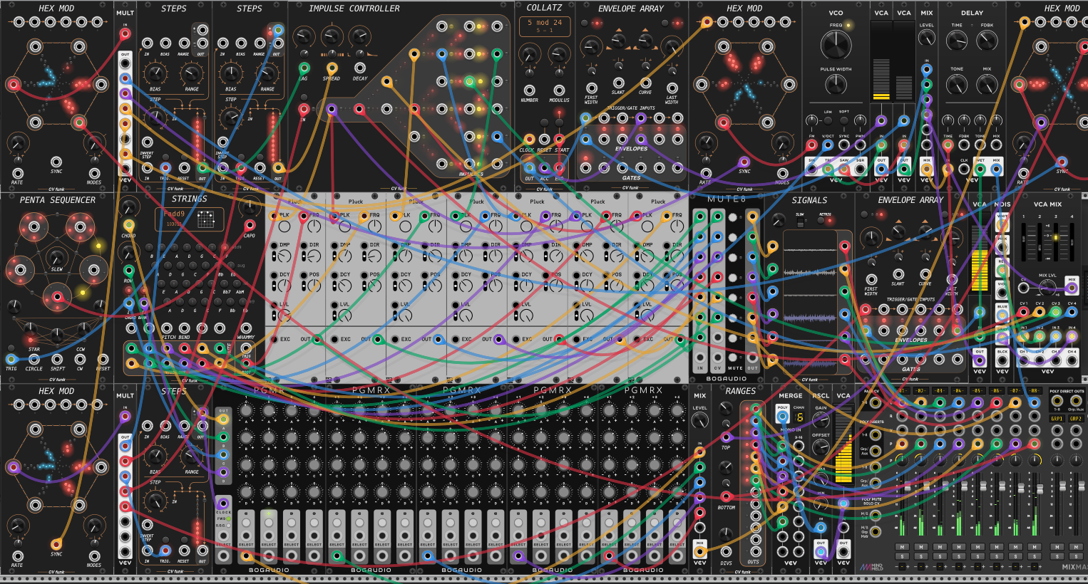Click the VCA MIX module MIX LVL knob
The height and width of the screenshot is (584, 1088).
click(1047, 288)
